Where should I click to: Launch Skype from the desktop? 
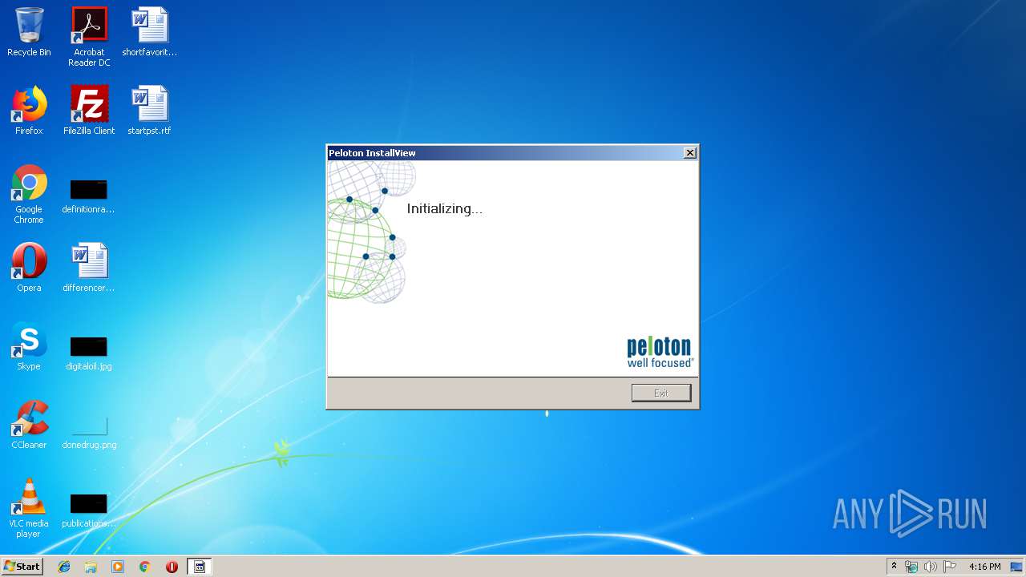click(29, 346)
